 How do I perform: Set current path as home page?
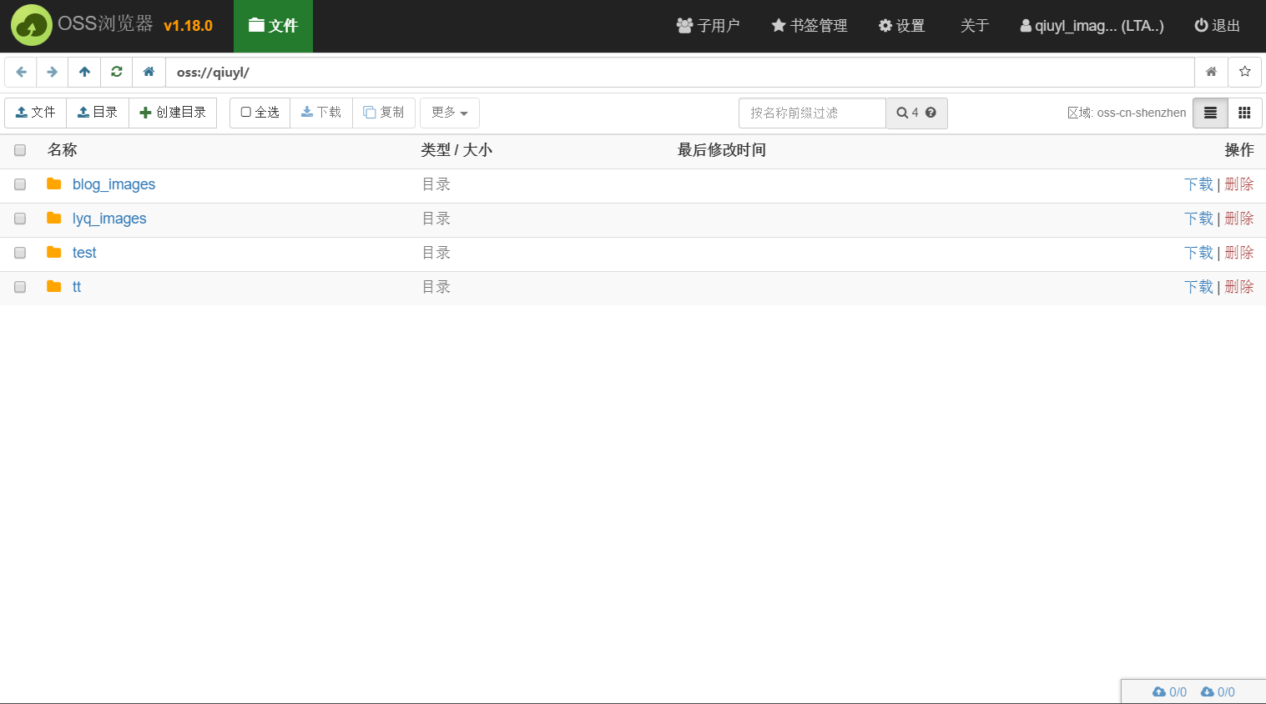tap(1211, 72)
